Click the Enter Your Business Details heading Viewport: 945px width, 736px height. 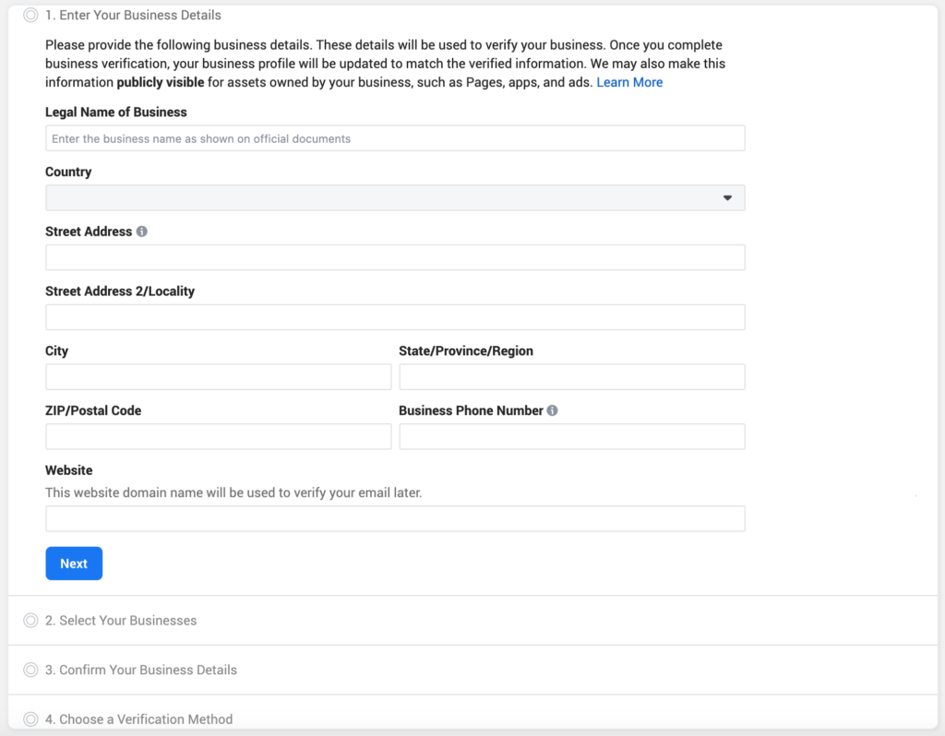click(140, 15)
